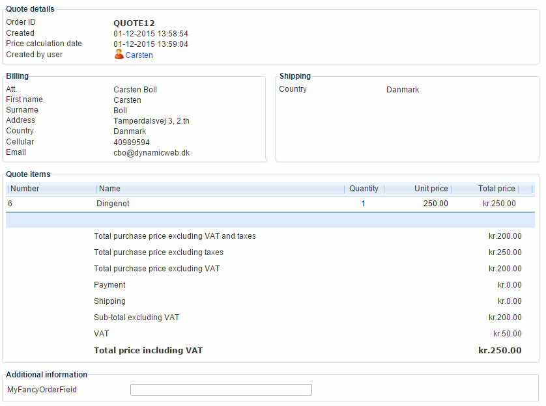Select the VAT amount kr.50.00

pos(507,334)
